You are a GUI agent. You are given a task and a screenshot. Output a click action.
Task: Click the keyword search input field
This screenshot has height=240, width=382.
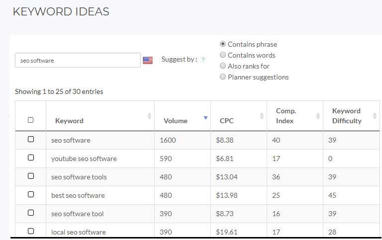tap(78, 61)
